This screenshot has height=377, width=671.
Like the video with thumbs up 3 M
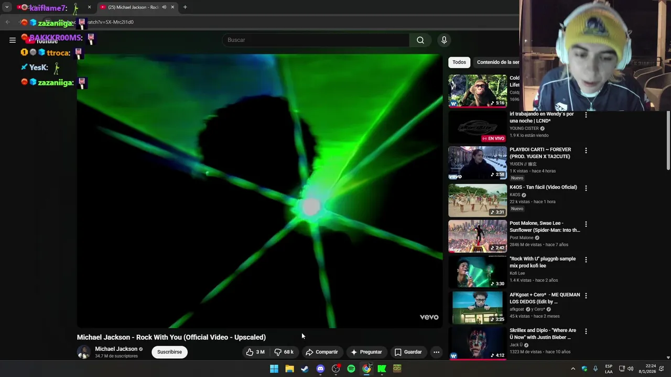tap(255, 352)
